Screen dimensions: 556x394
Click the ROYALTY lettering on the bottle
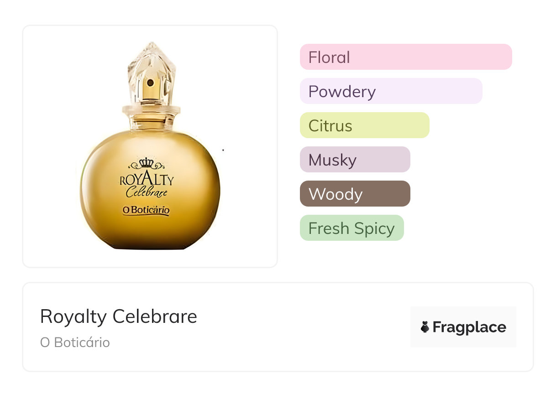[147, 179]
